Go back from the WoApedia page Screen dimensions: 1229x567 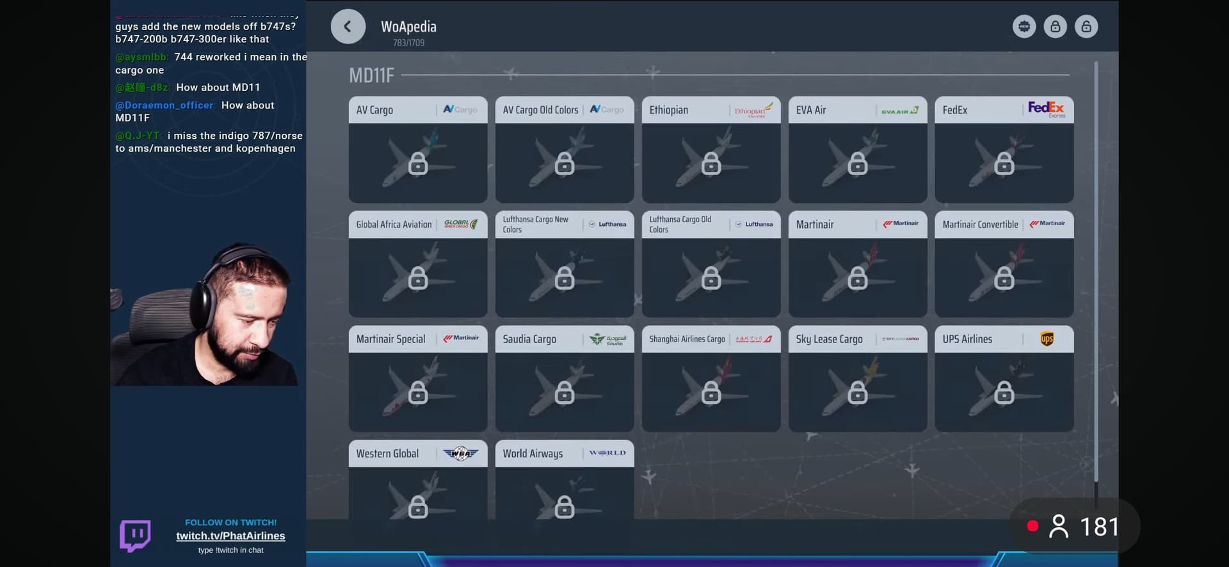point(348,27)
